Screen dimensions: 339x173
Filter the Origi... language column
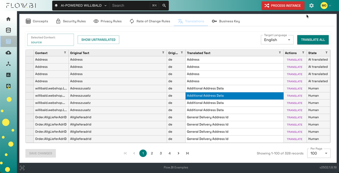182,52
